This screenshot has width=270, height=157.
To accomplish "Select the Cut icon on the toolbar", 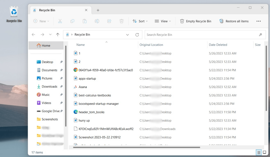I will (60, 21).
